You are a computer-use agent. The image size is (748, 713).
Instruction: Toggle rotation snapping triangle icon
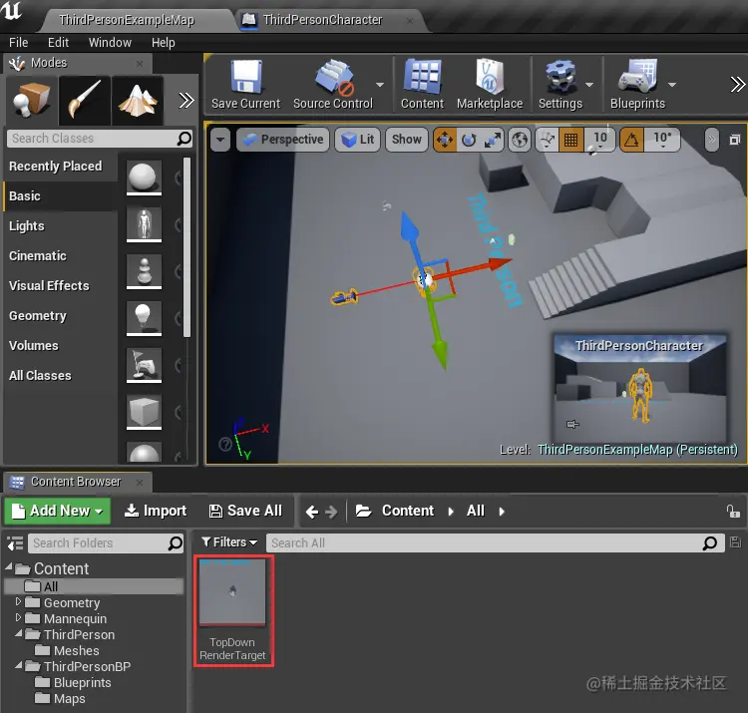click(x=631, y=141)
